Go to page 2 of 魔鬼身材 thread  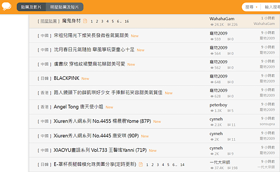(x=97, y=21)
